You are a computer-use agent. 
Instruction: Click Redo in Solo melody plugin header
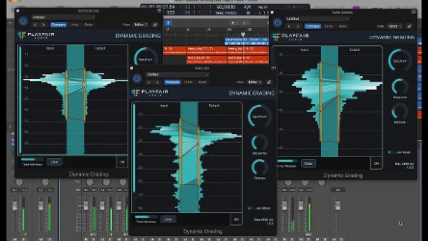[342, 26]
